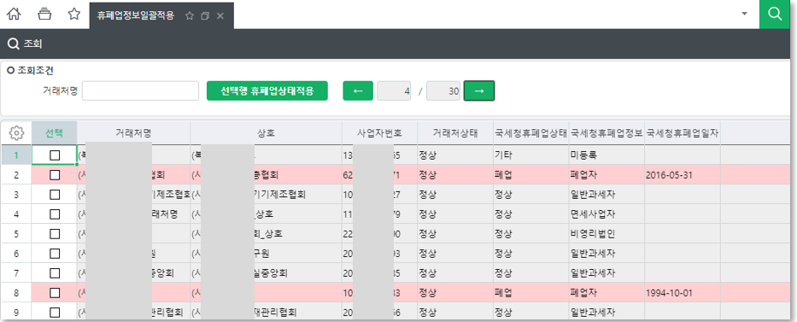Click the 조회 search button
Image resolution: width=797 pixels, height=322 pixels.
(x=26, y=44)
